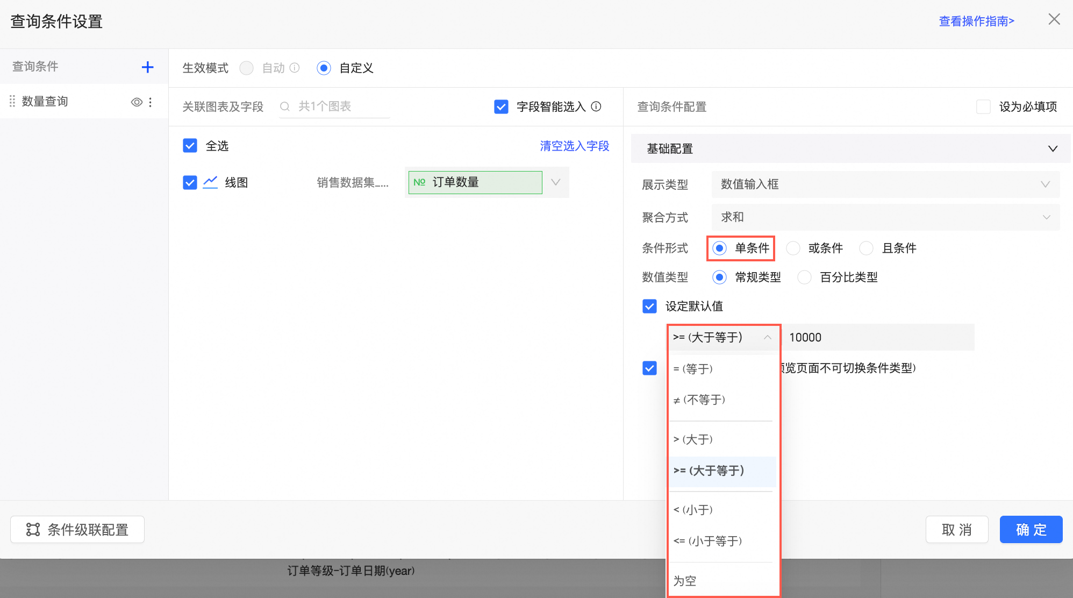Click the search icon in chart search box
Screen dimensions: 1073x598
285,106
